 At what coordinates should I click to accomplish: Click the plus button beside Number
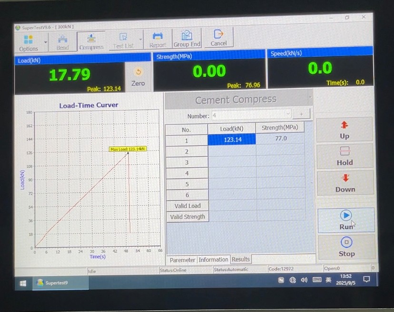(x=301, y=114)
